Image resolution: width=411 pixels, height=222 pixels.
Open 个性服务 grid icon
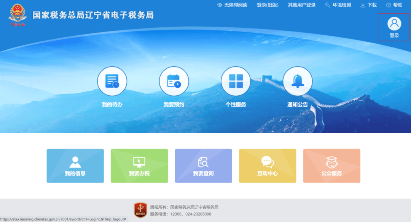pyautogui.click(x=236, y=81)
